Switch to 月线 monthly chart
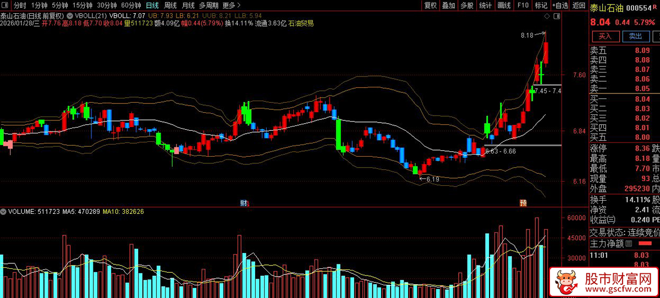The image size is (660, 298). point(188,5)
